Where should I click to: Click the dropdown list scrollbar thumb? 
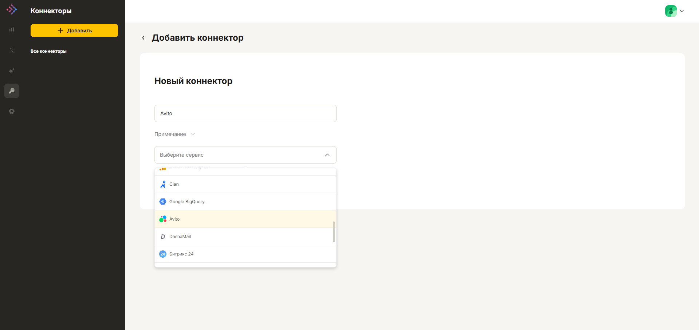click(x=334, y=232)
